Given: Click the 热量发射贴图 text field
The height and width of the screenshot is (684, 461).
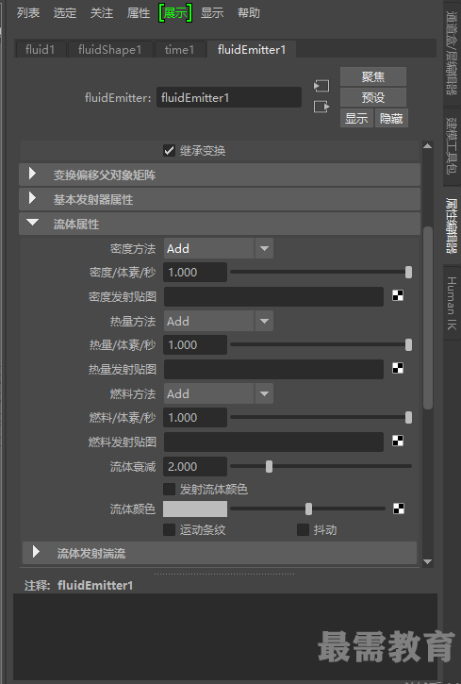Looking at the screenshot, I should click(273, 369).
